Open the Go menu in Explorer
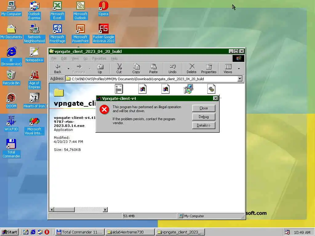Screen dimensions: 315x236 click(x=86, y=58)
